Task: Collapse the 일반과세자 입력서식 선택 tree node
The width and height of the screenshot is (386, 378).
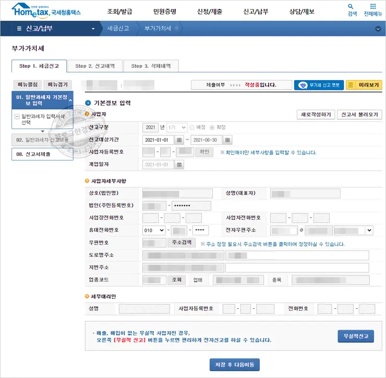Action: 17,116
